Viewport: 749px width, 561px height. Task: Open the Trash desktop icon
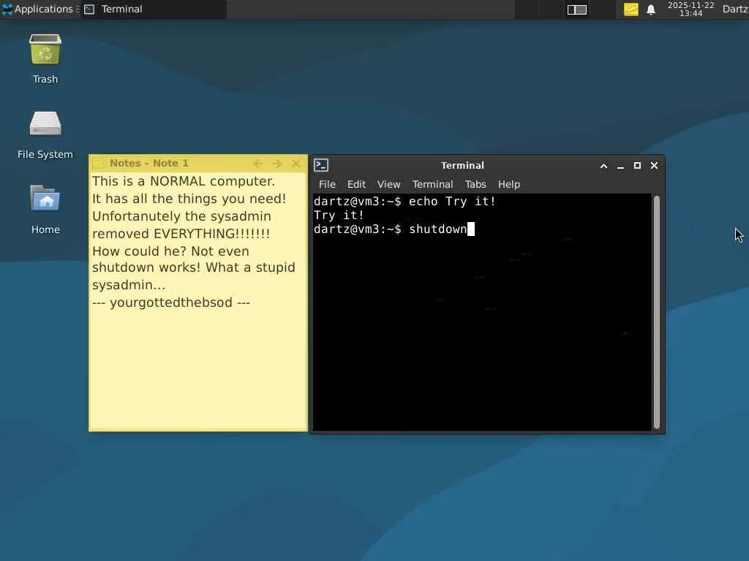45,58
